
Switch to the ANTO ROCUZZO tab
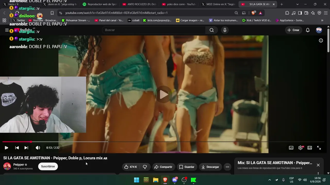tap(139, 4)
